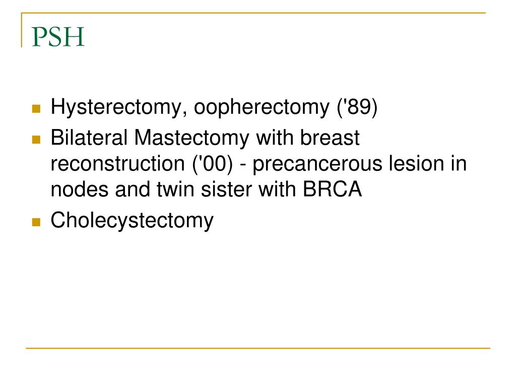Click the ('00) year text
516x387 pixels.
[213, 164]
